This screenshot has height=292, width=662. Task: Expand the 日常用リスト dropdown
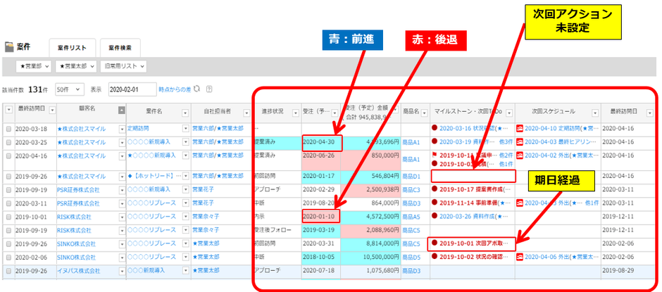(x=124, y=66)
